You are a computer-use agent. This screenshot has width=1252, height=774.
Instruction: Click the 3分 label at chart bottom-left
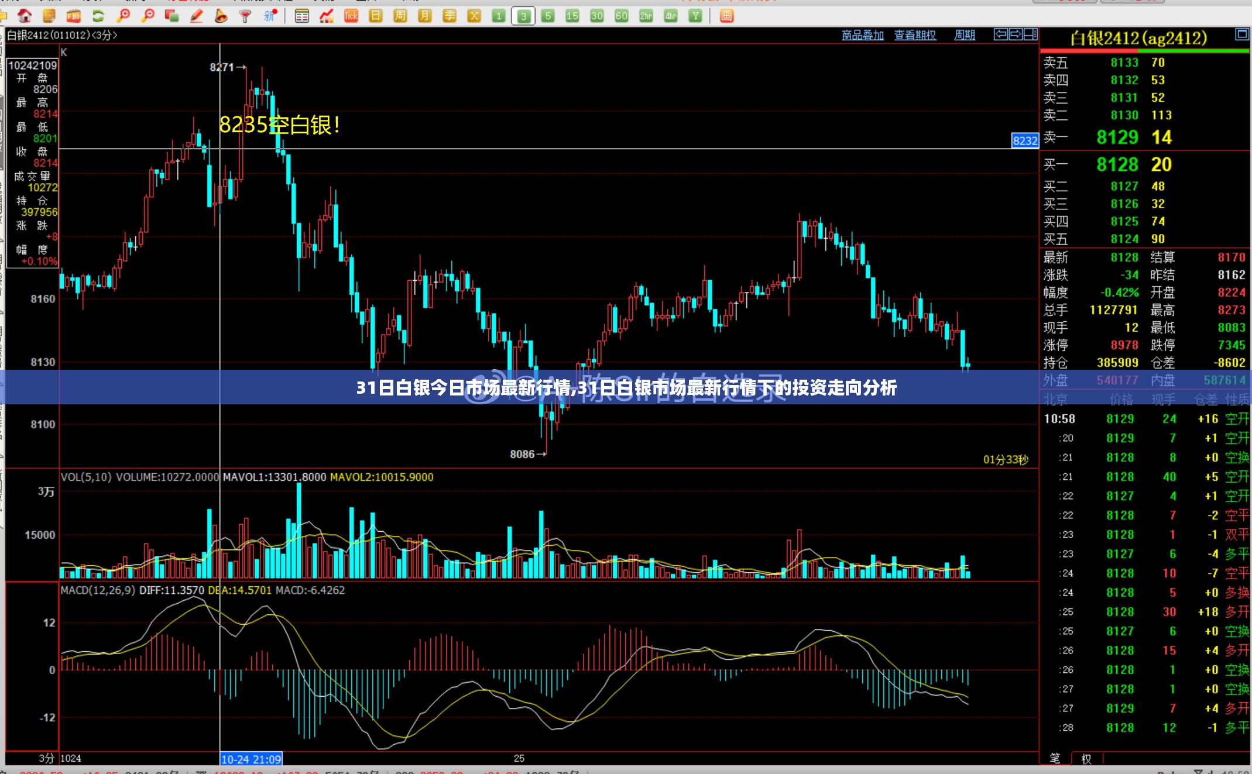pyautogui.click(x=47, y=759)
